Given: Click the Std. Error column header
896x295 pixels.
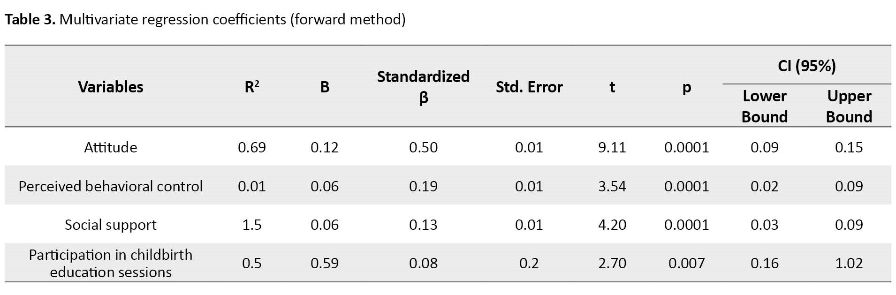Looking at the screenshot, I should (529, 87).
